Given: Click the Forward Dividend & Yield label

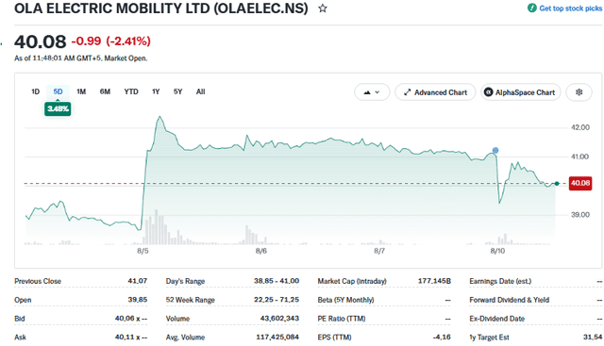Looking at the screenshot, I should point(510,300).
